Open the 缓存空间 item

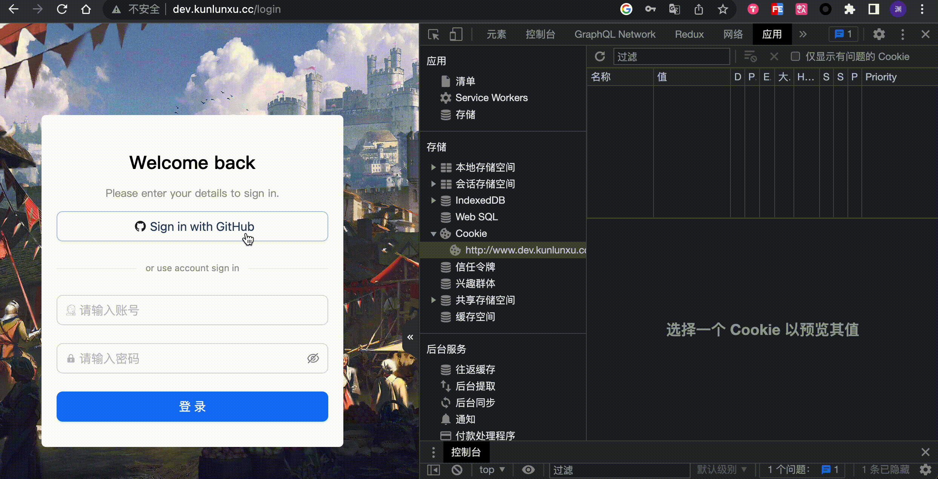coord(475,317)
